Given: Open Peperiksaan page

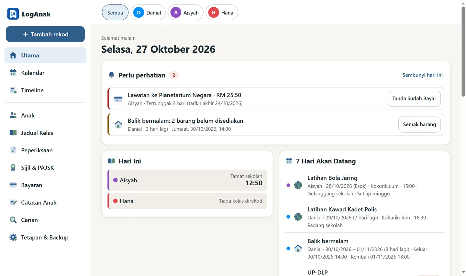Looking at the screenshot, I should click(x=45, y=150).
